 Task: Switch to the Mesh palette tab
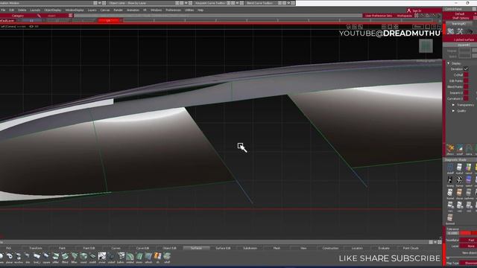(x=277, y=248)
